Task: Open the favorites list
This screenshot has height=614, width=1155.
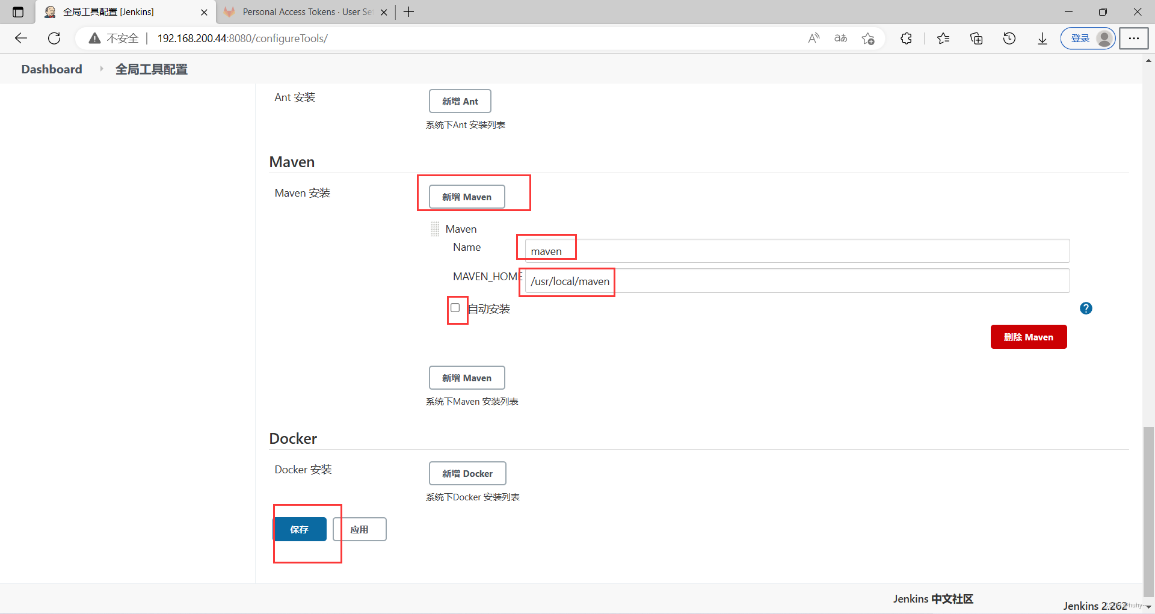Action: click(x=943, y=38)
